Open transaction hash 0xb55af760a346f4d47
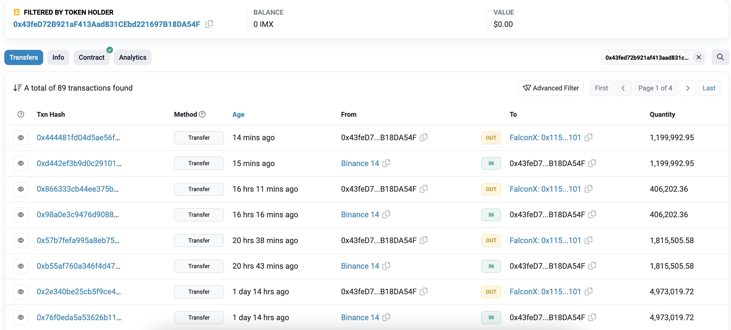The height and width of the screenshot is (330, 731). point(78,266)
